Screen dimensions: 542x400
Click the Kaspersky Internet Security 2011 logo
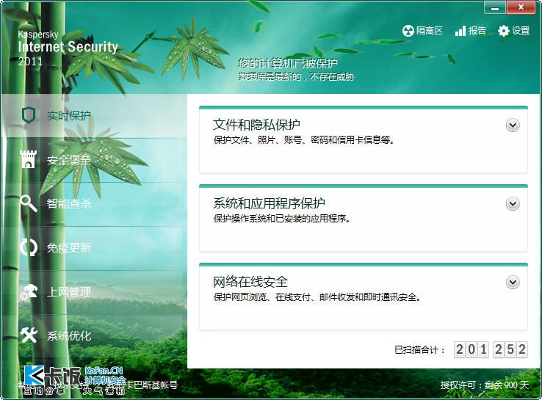click(68, 48)
